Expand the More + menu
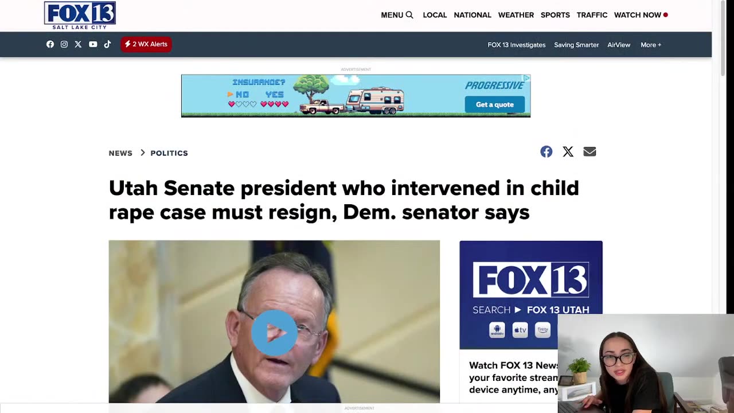Screen dimensions: 734x413 coord(651,45)
